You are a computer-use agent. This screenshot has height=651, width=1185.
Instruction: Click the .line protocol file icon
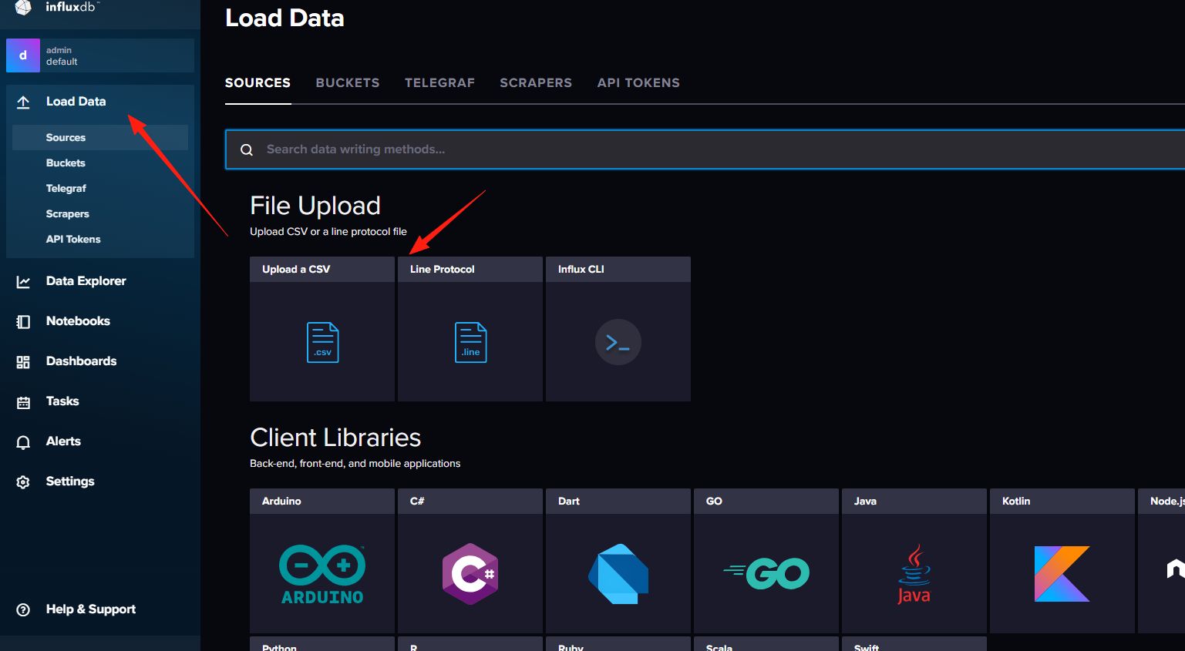(x=470, y=342)
